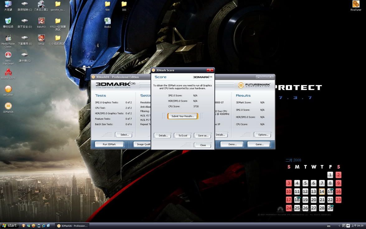The width and height of the screenshot is (366, 229).
Task: Click the 'SM2.0 Graphics Tests:' label
Action: [107, 102]
